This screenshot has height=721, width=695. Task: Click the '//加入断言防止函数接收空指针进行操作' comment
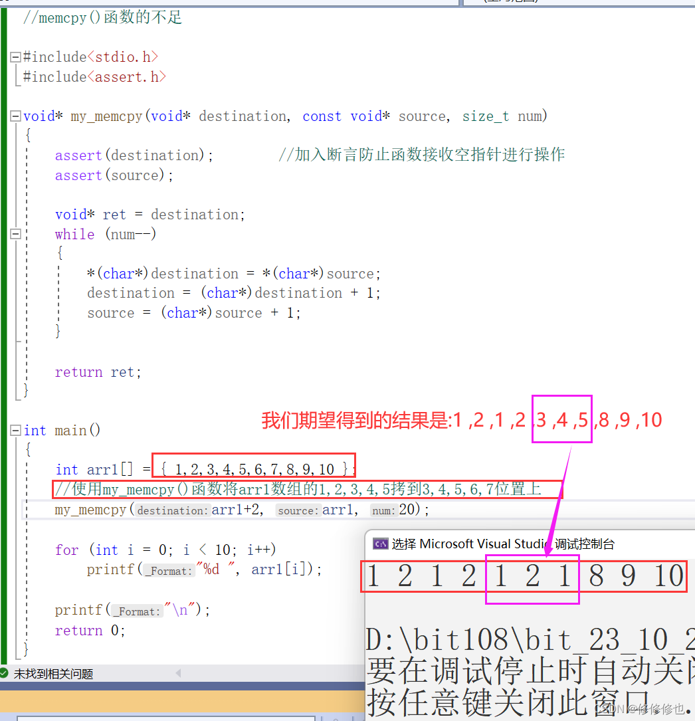421,154
